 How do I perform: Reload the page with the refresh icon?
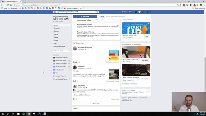(8, 5)
